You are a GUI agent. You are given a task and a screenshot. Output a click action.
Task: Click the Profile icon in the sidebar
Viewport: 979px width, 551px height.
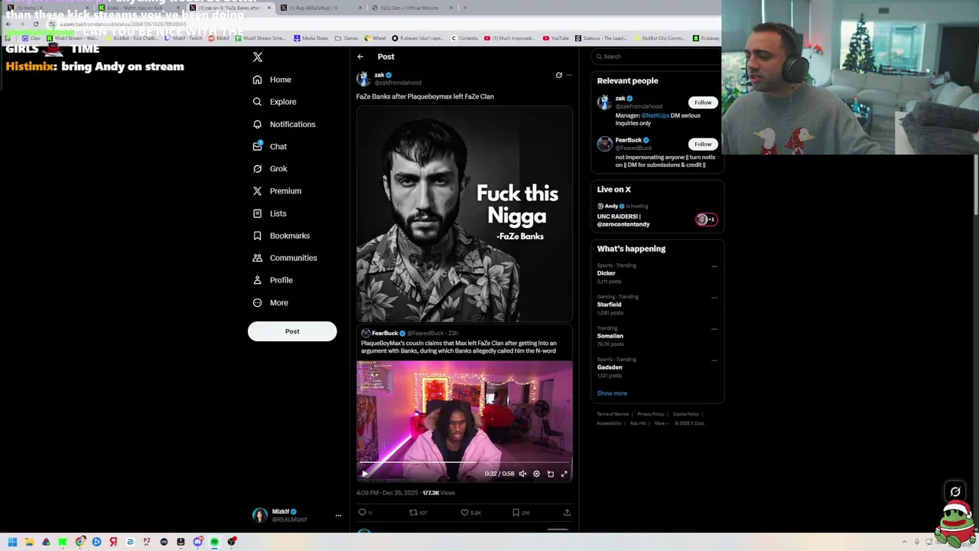coord(258,280)
